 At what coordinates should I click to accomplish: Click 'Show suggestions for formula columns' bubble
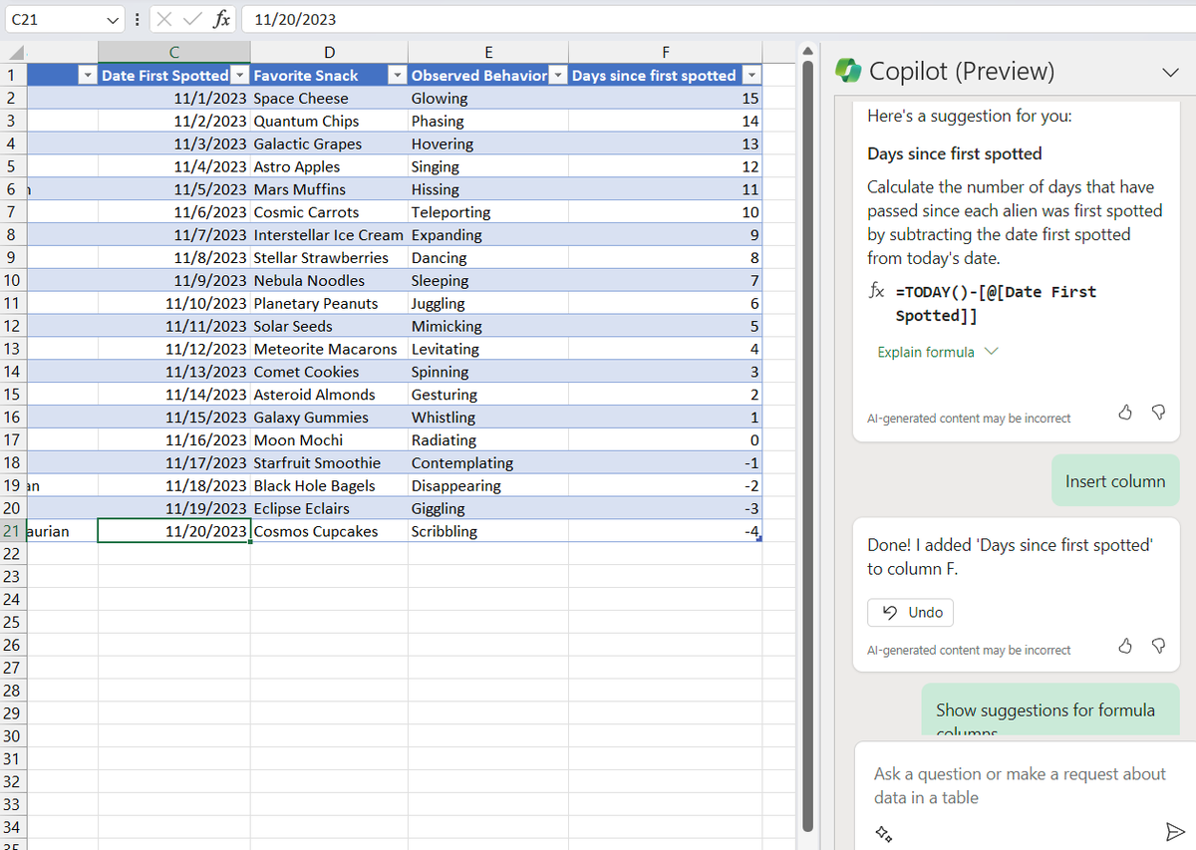click(x=1049, y=710)
